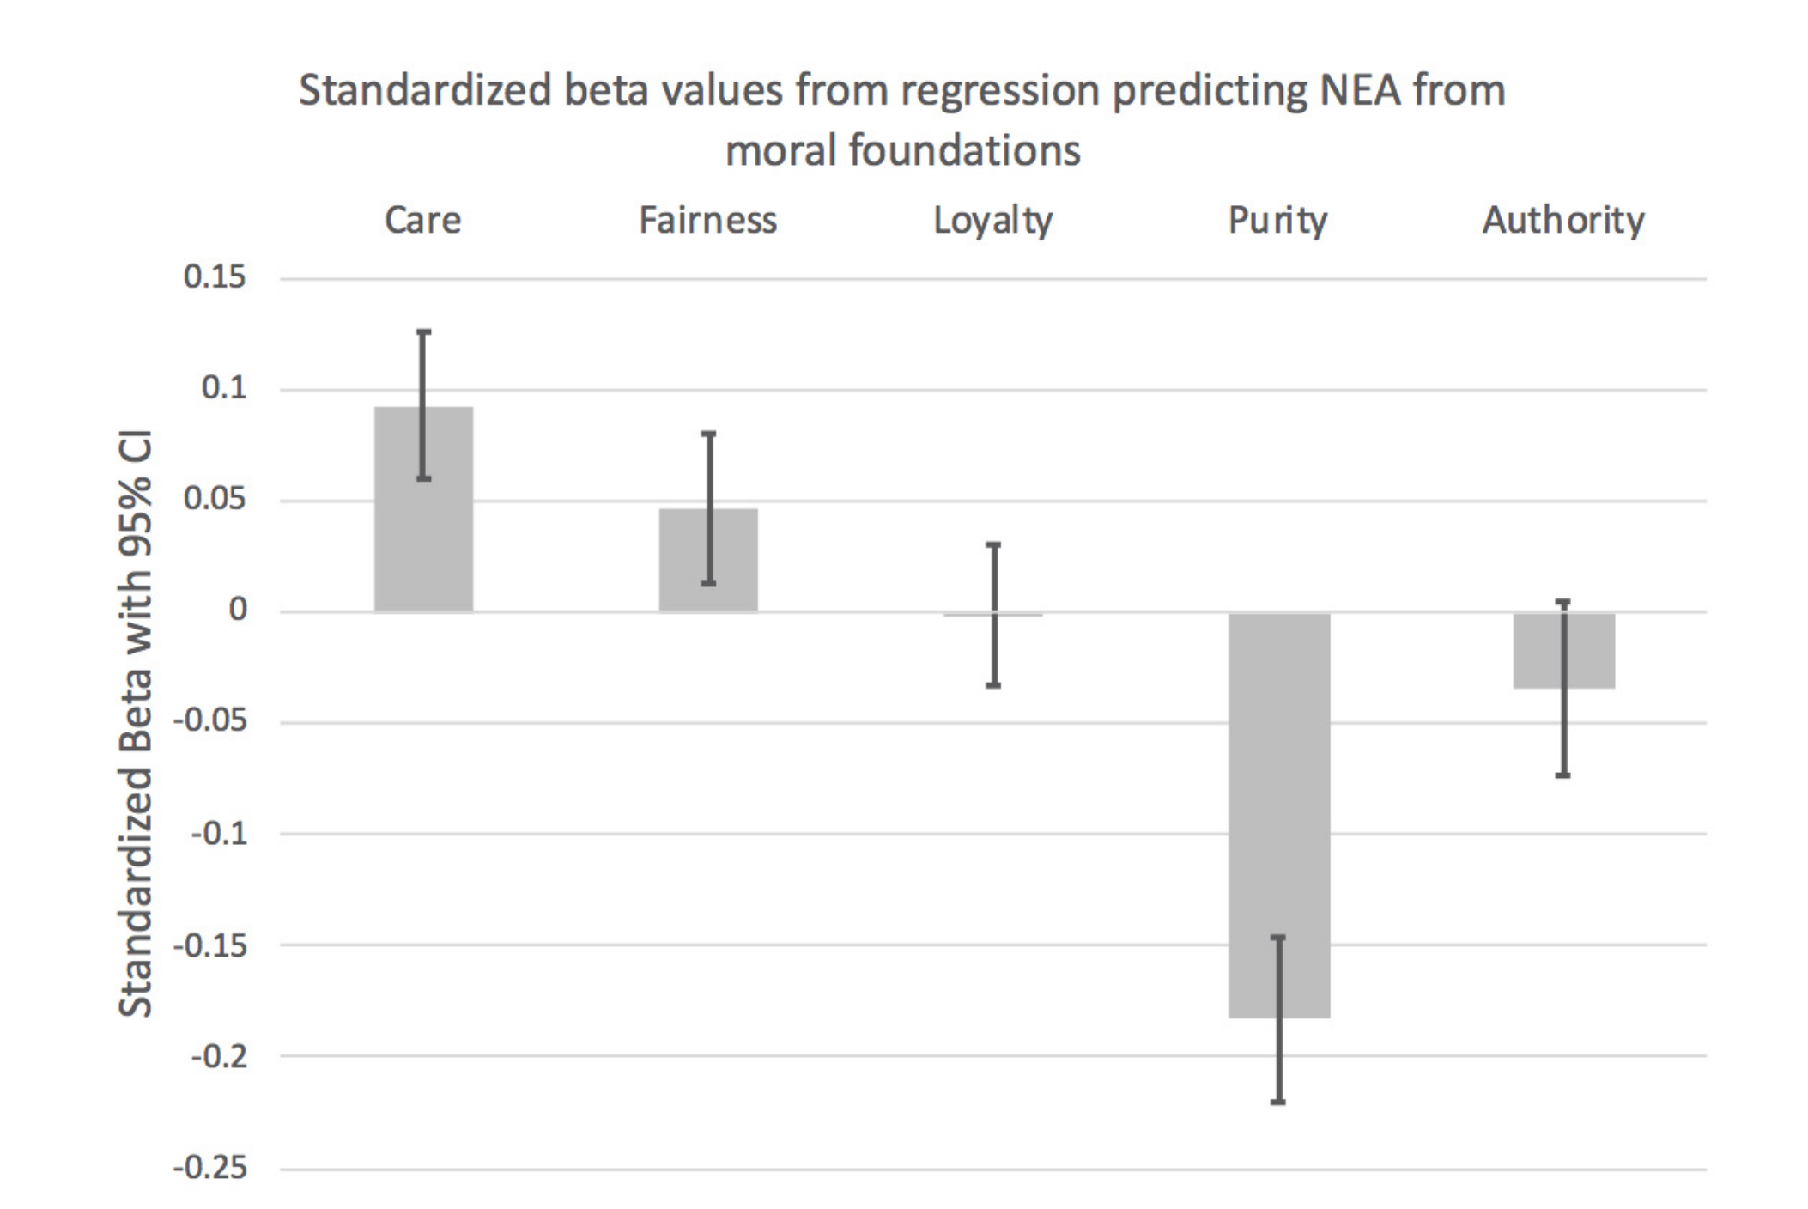Click the Authority category label
The width and height of the screenshot is (1808, 1209).
(x=1563, y=221)
